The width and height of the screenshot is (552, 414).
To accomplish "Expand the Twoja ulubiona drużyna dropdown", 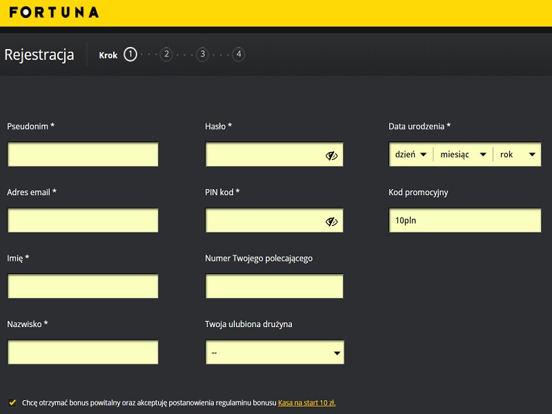I will 275,353.
